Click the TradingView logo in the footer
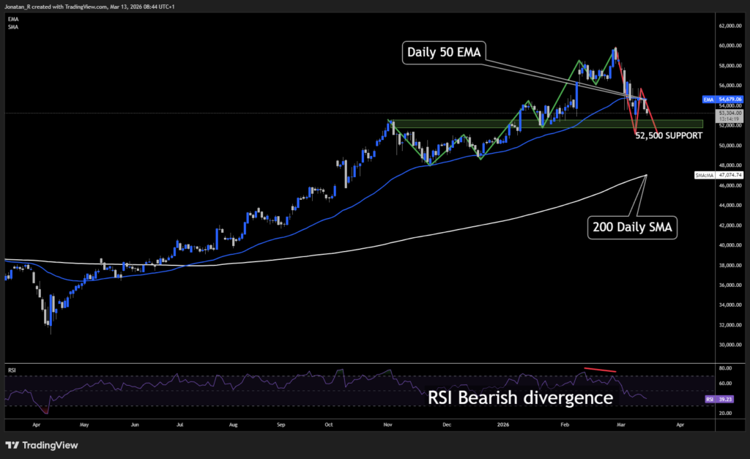Viewport: 750px width, 459px height. point(42,445)
